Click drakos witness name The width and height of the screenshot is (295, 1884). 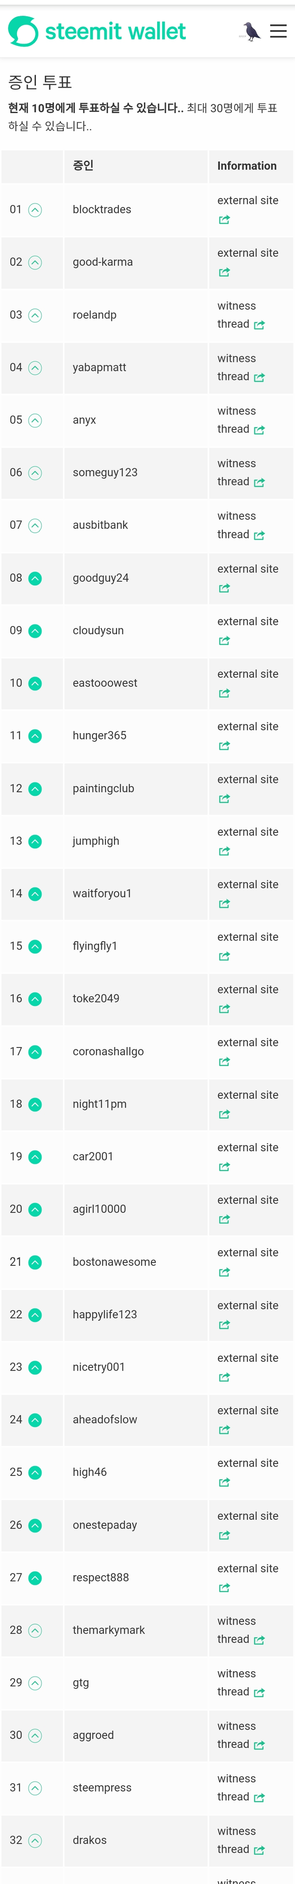pyautogui.click(x=90, y=1840)
